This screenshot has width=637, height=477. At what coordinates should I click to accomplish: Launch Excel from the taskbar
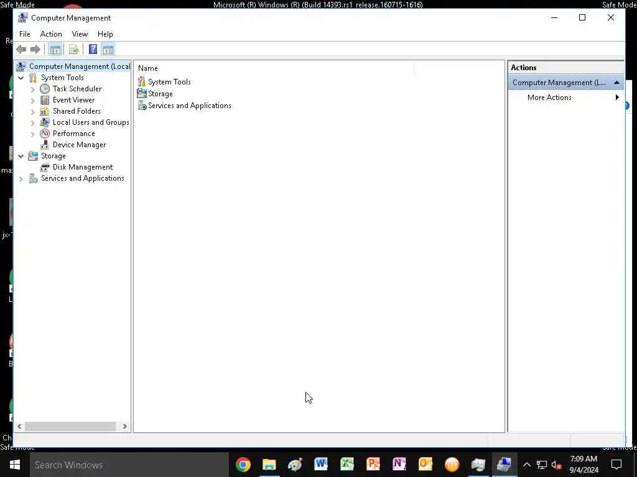tap(347, 465)
